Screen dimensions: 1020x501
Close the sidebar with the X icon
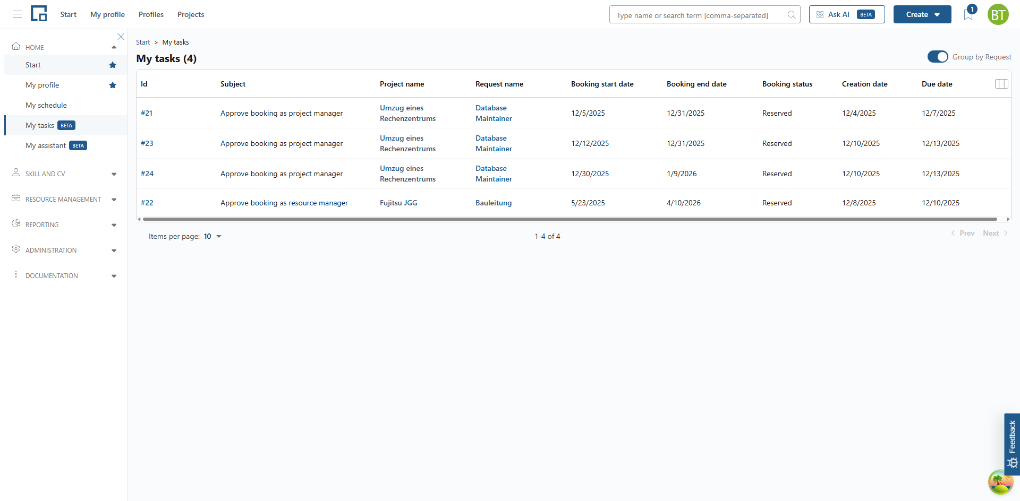tap(121, 37)
